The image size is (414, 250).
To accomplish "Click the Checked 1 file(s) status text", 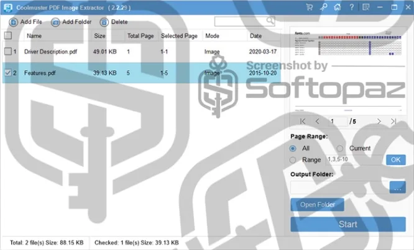I will coord(137,243).
